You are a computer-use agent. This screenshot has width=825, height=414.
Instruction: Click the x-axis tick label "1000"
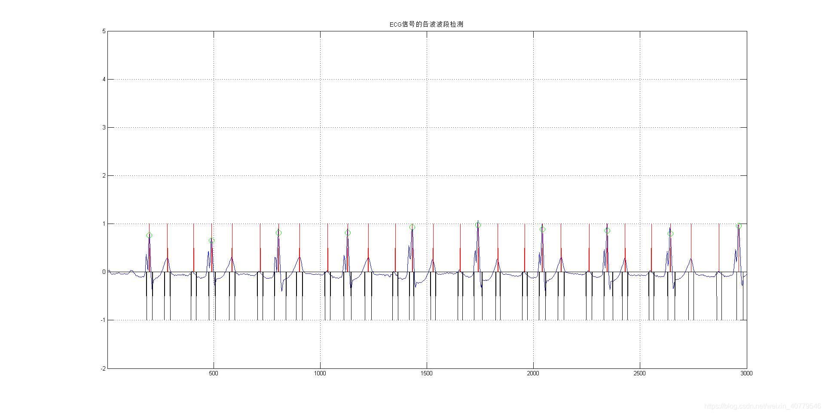320,373
